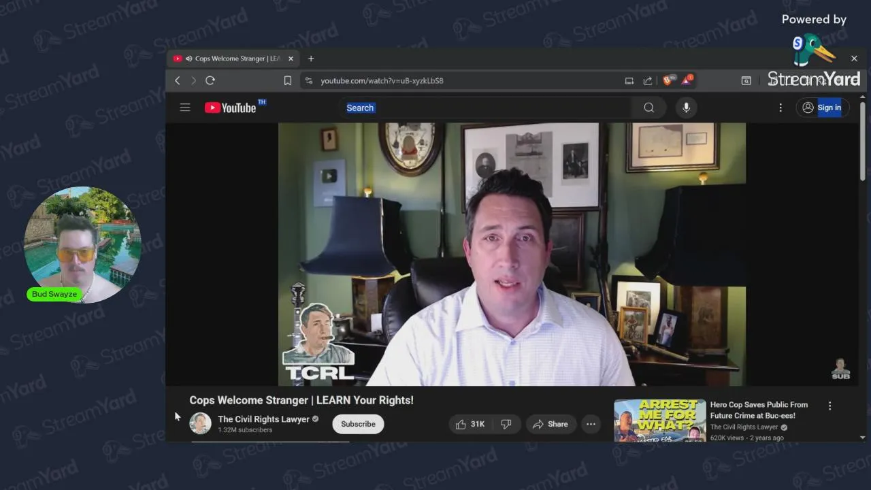Click the video player to pause
This screenshot has height=490, width=871.
(x=512, y=254)
